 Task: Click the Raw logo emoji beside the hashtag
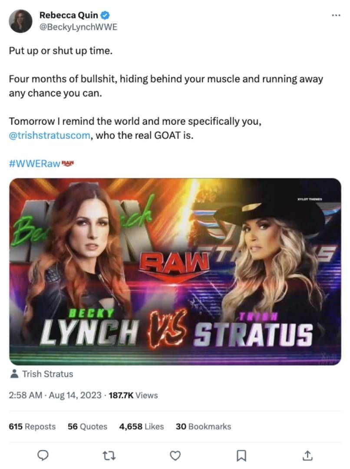pos(69,164)
